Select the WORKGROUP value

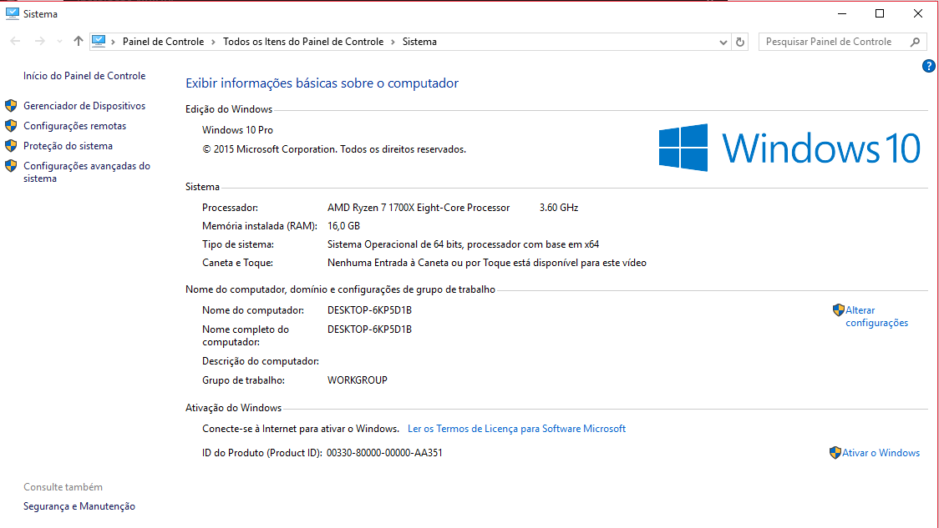(x=357, y=380)
